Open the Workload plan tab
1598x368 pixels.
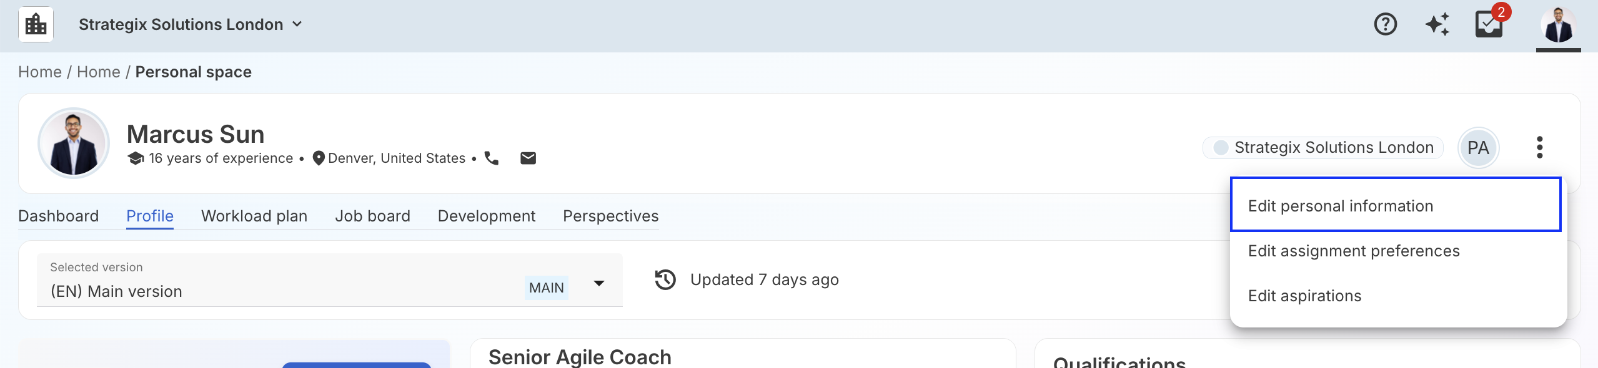click(x=254, y=216)
